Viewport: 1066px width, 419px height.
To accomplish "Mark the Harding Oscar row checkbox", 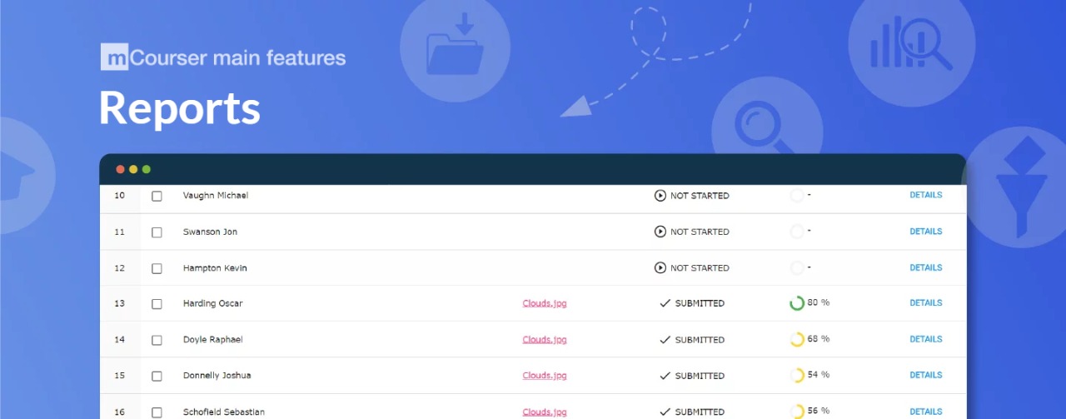I will point(157,304).
